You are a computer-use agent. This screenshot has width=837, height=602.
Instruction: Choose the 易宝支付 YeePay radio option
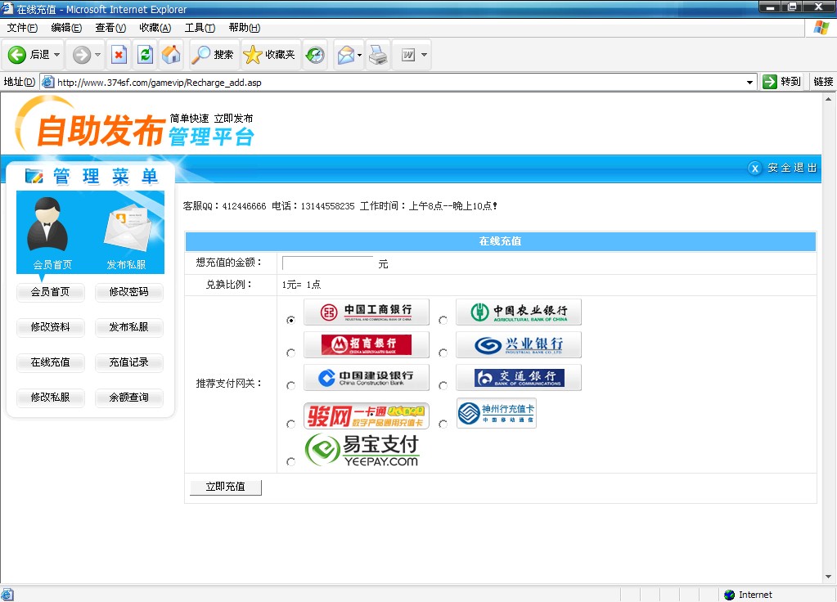[x=290, y=462]
